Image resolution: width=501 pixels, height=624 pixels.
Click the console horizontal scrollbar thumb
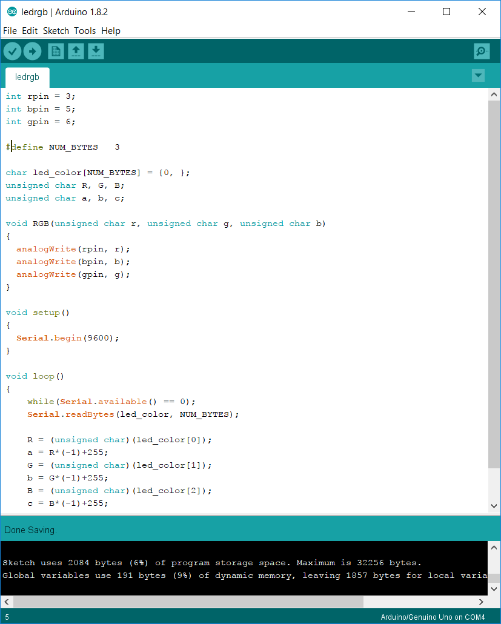188,602
